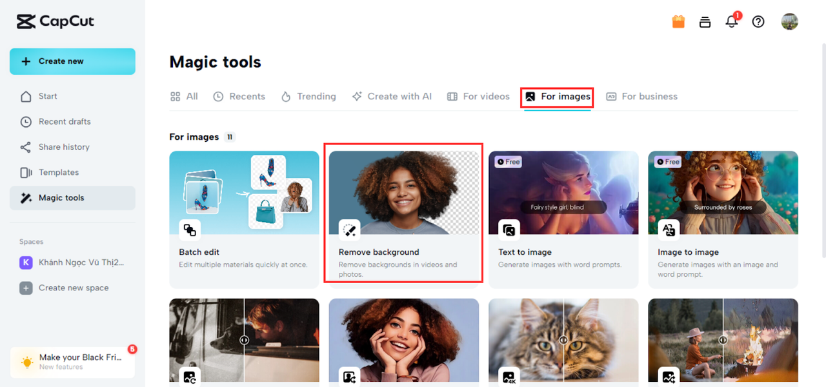The image size is (826, 387).
Task: Click Create new space
Action: [72, 288]
